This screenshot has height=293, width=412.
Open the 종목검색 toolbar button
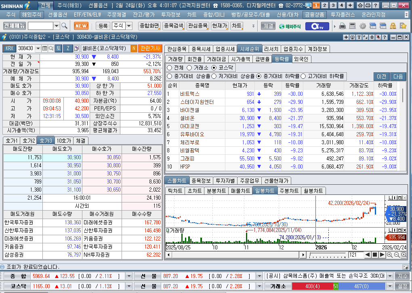click(173, 26)
